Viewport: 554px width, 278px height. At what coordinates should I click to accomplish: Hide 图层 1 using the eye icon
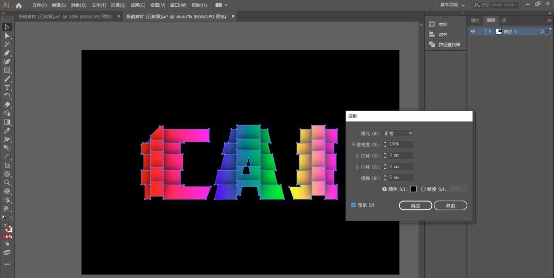tap(473, 31)
